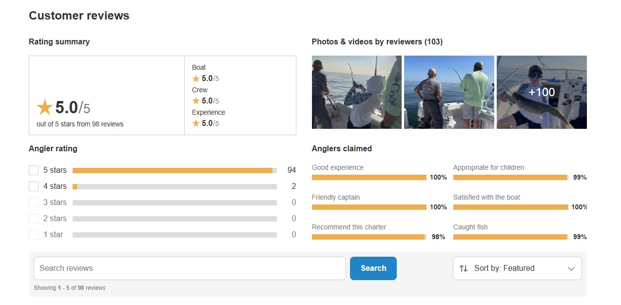Click the large gold overall rating star
The image size is (621, 305).
pos(44,107)
